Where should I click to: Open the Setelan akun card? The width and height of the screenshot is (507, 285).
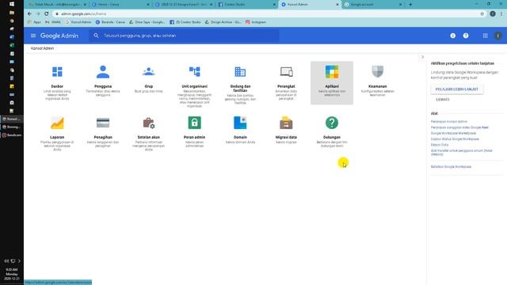point(149,133)
